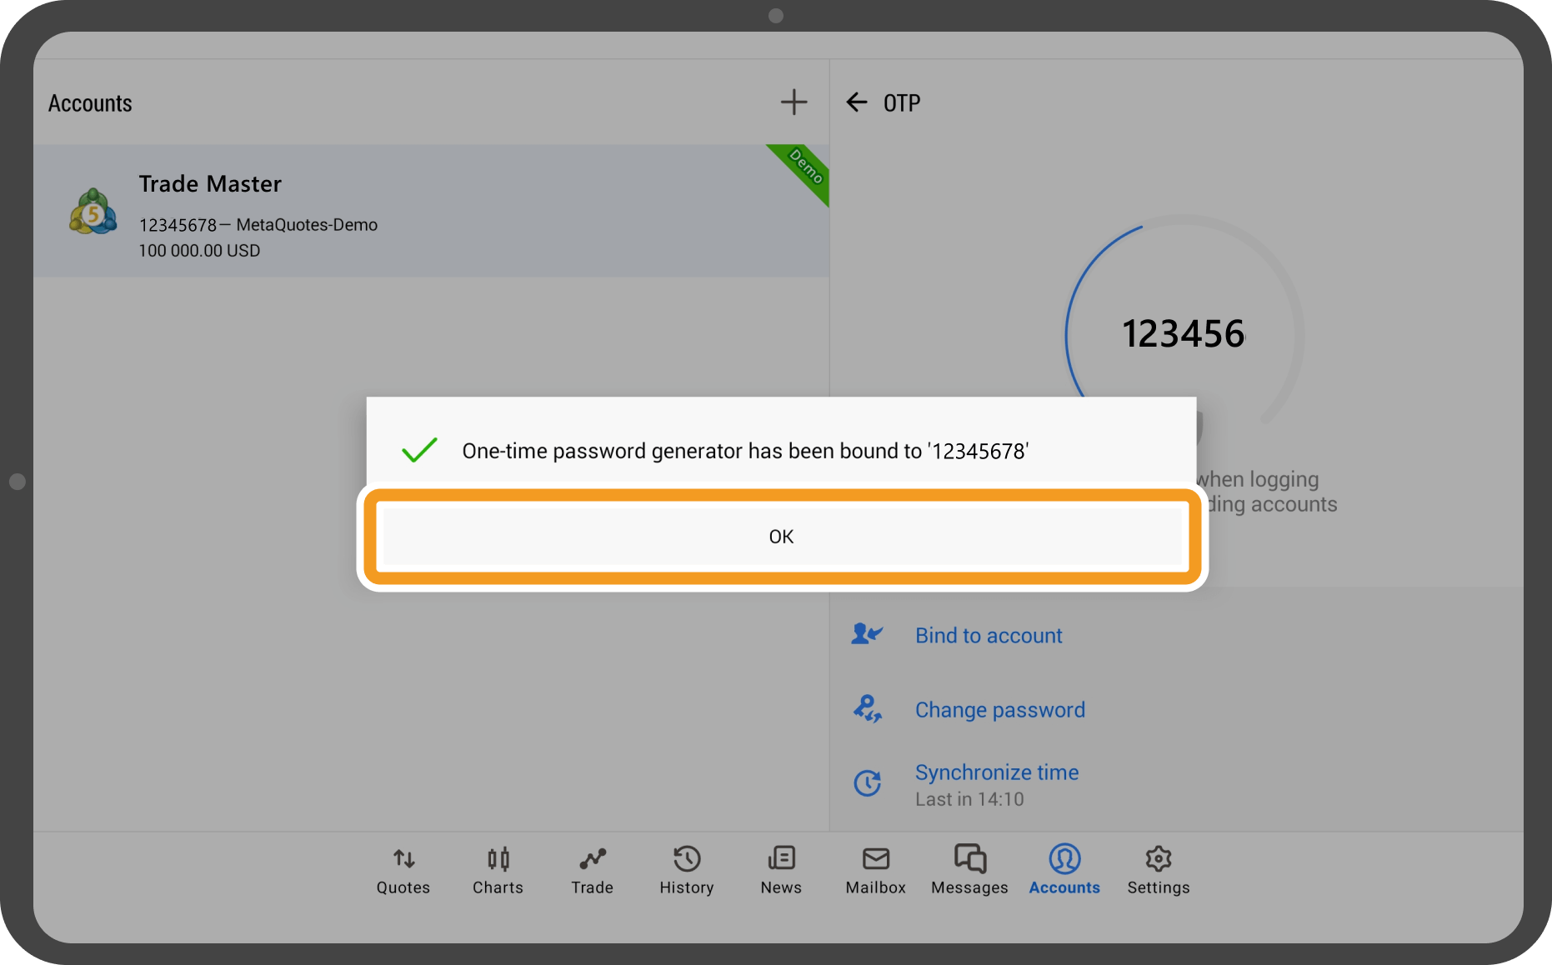Tap the Synchronize time clock icon

point(867,783)
